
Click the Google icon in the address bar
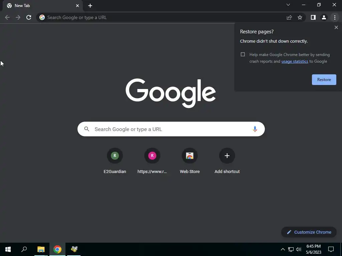42,17
